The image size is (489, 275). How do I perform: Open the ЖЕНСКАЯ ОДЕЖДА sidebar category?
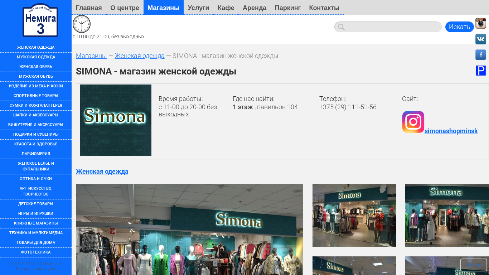click(36, 48)
